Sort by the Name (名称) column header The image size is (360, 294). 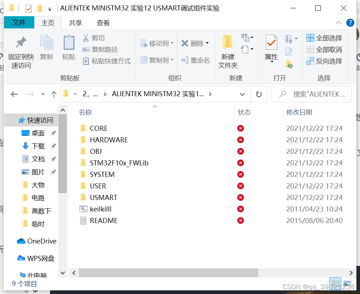85,112
